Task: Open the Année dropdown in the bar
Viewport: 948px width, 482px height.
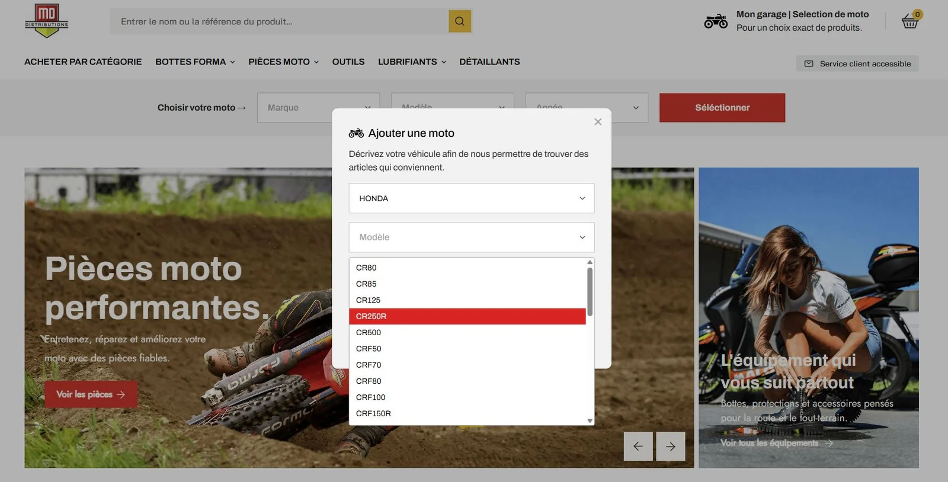Action: pos(587,108)
